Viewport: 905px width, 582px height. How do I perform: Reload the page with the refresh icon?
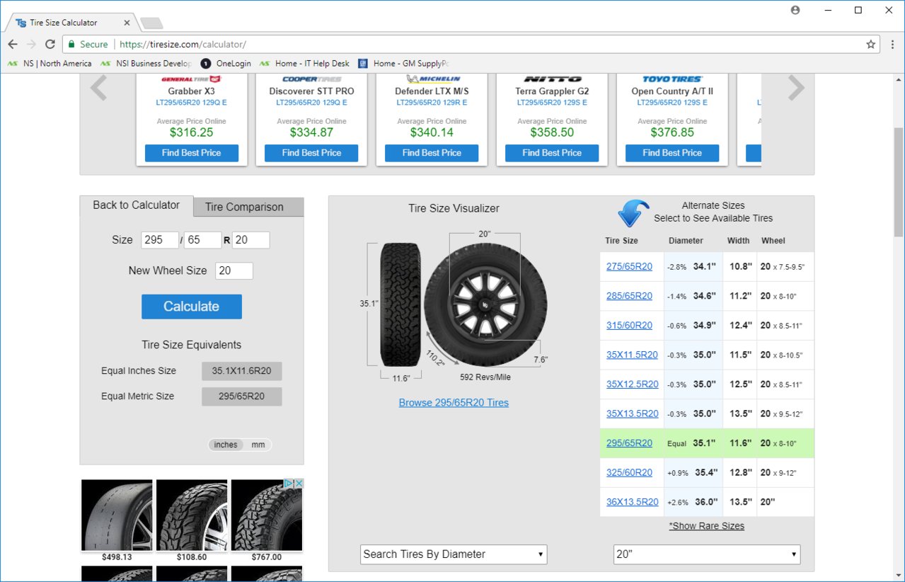[50, 44]
